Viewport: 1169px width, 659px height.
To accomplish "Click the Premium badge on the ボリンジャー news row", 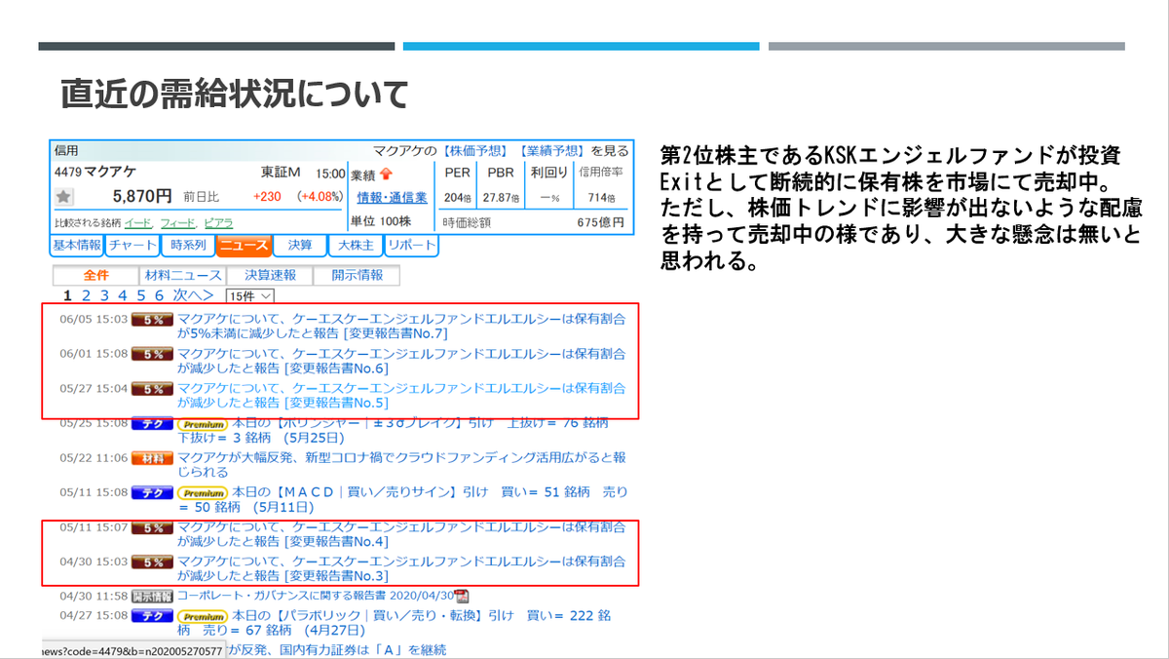I will coord(202,424).
